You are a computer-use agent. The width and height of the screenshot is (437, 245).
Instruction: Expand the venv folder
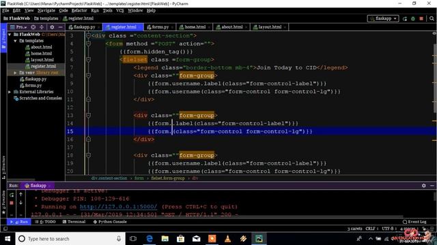coord(15,73)
